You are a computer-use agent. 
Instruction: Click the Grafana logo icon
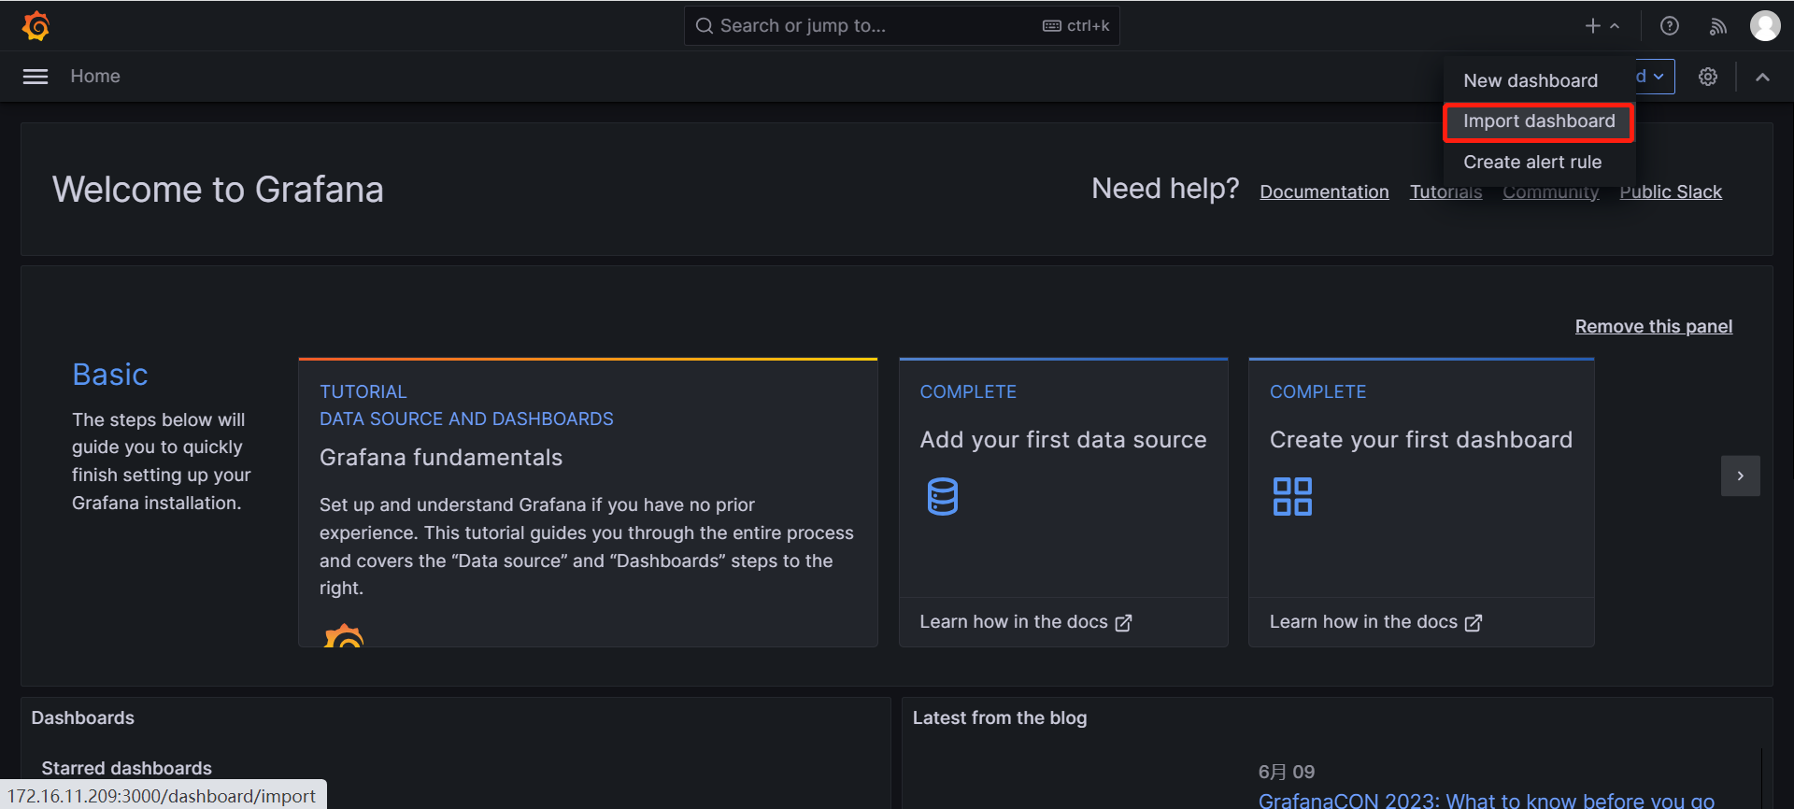(x=36, y=26)
